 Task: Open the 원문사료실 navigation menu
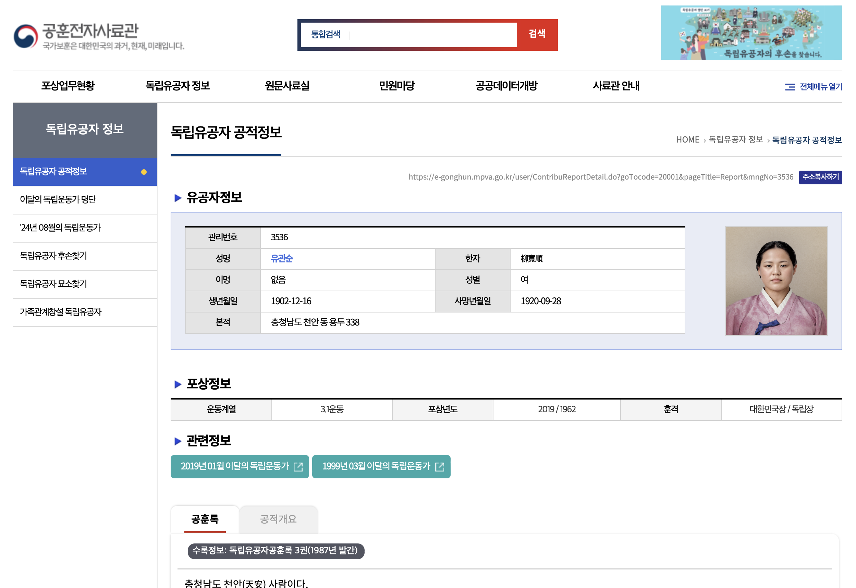(x=287, y=86)
